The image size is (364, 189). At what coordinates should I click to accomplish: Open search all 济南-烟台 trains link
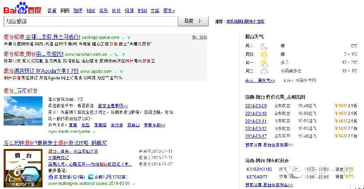269,185
